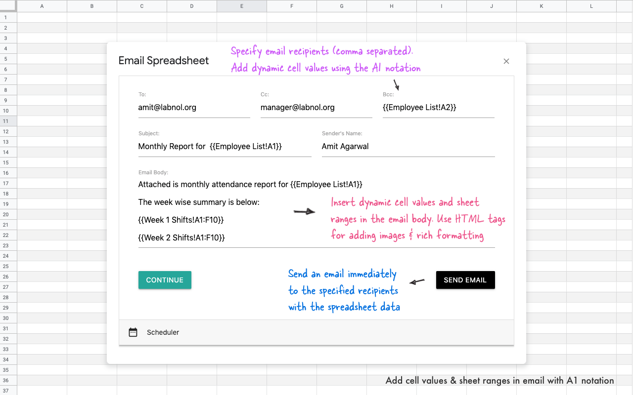Select column C header
Viewport: 633px width, 395px height.
(x=142, y=6)
